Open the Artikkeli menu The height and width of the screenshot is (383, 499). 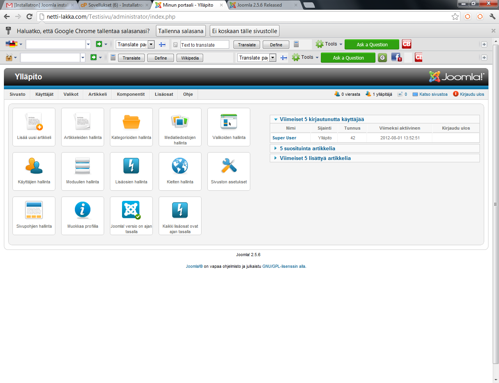pyautogui.click(x=97, y=94)
